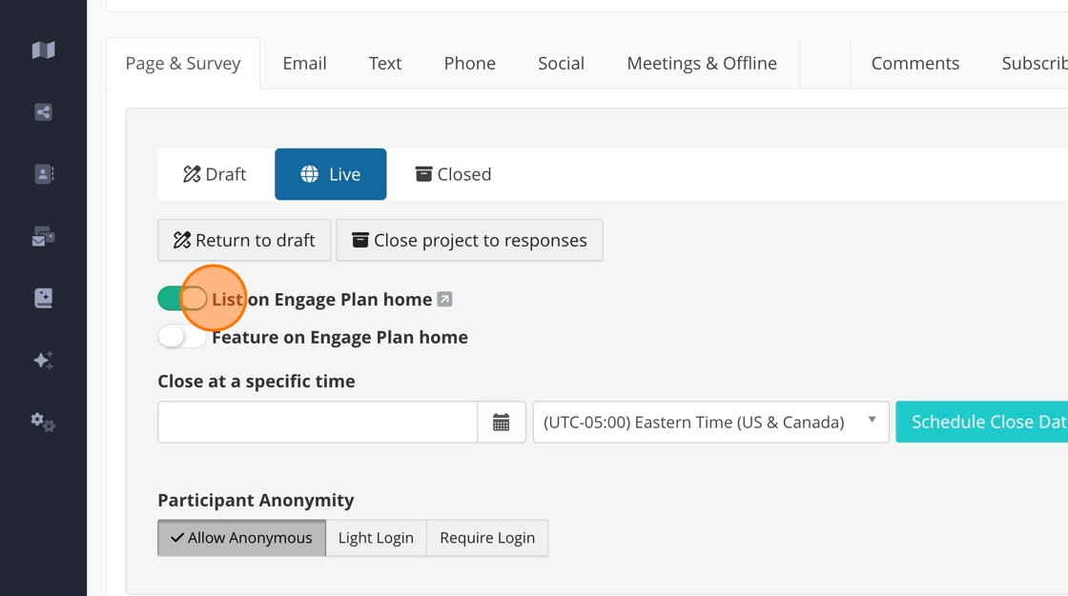The width and height of the screenshot is (1068, 596).
Task: Switch to the Email tab
Action: (x=304, y=64)
